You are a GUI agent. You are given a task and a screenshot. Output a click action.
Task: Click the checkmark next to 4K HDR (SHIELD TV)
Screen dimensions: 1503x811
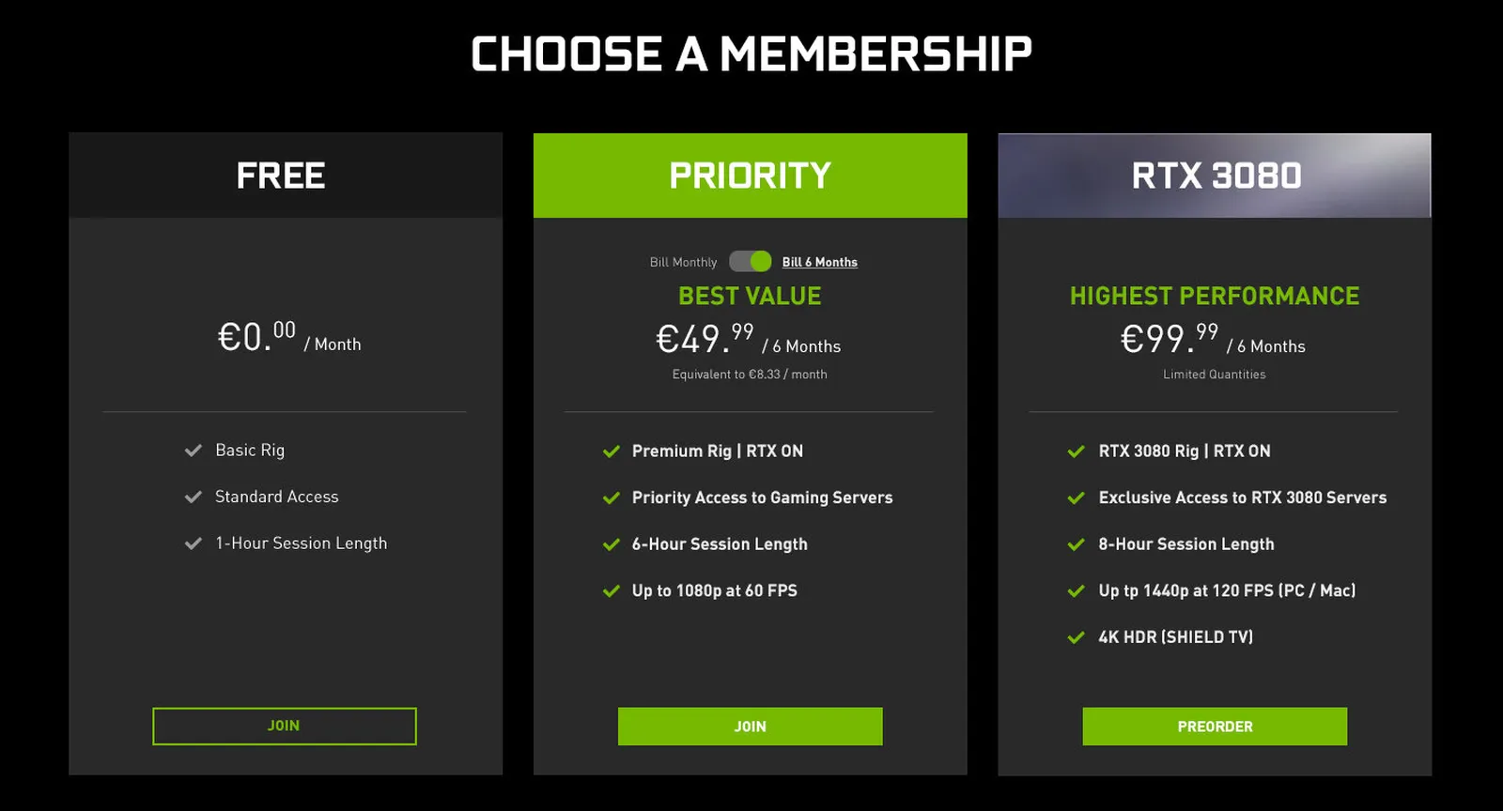click(x=1077, y=637)
